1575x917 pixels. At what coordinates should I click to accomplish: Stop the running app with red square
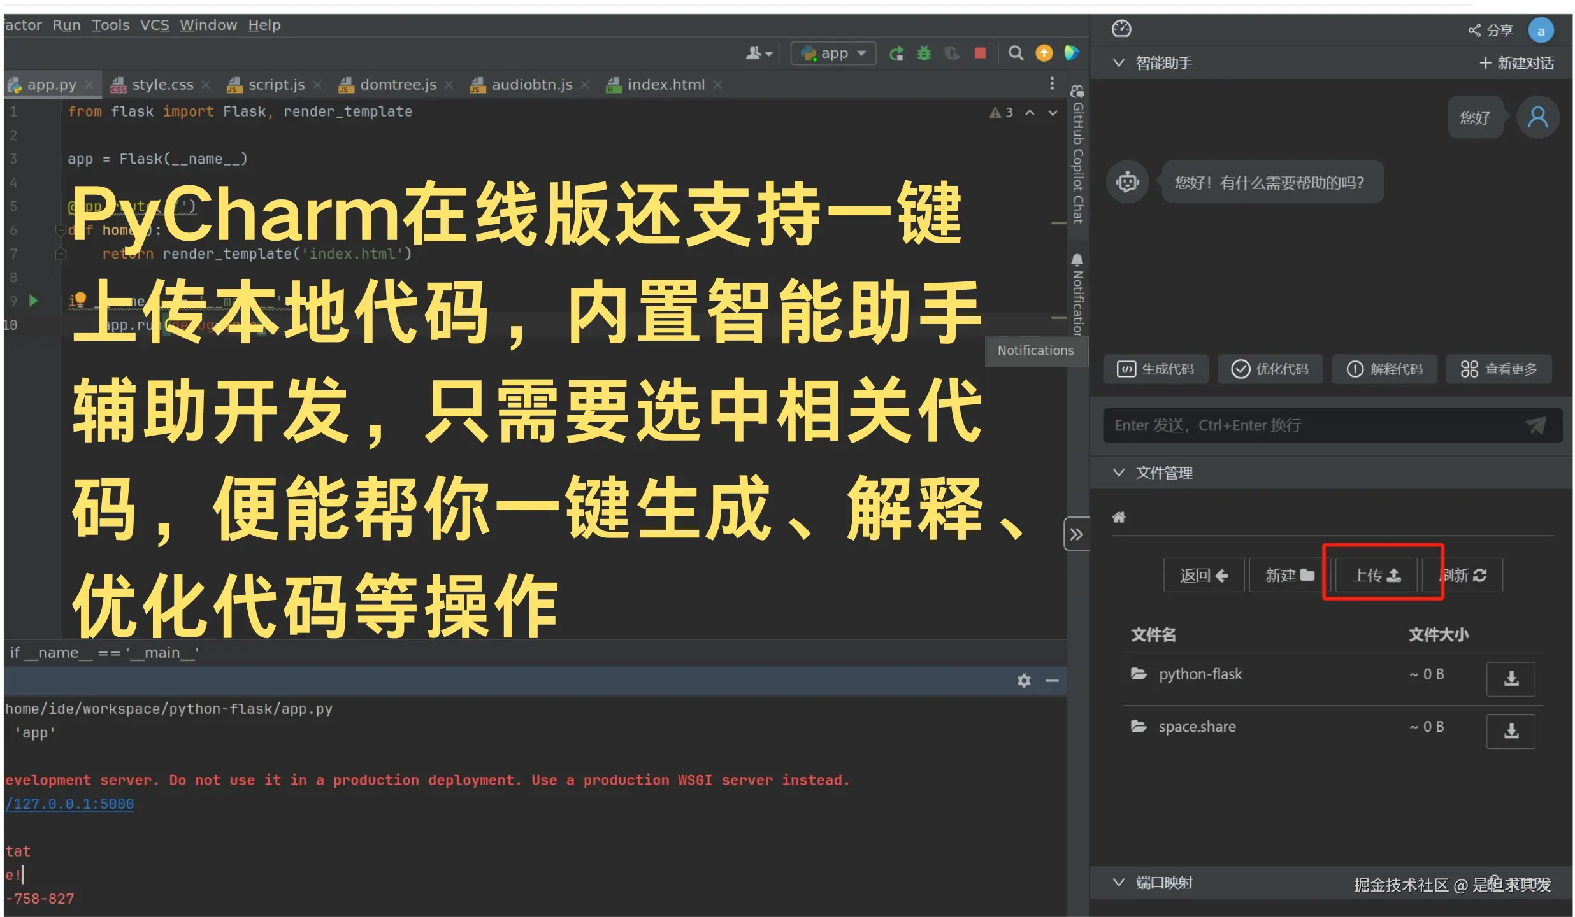[x=980, y=53]
